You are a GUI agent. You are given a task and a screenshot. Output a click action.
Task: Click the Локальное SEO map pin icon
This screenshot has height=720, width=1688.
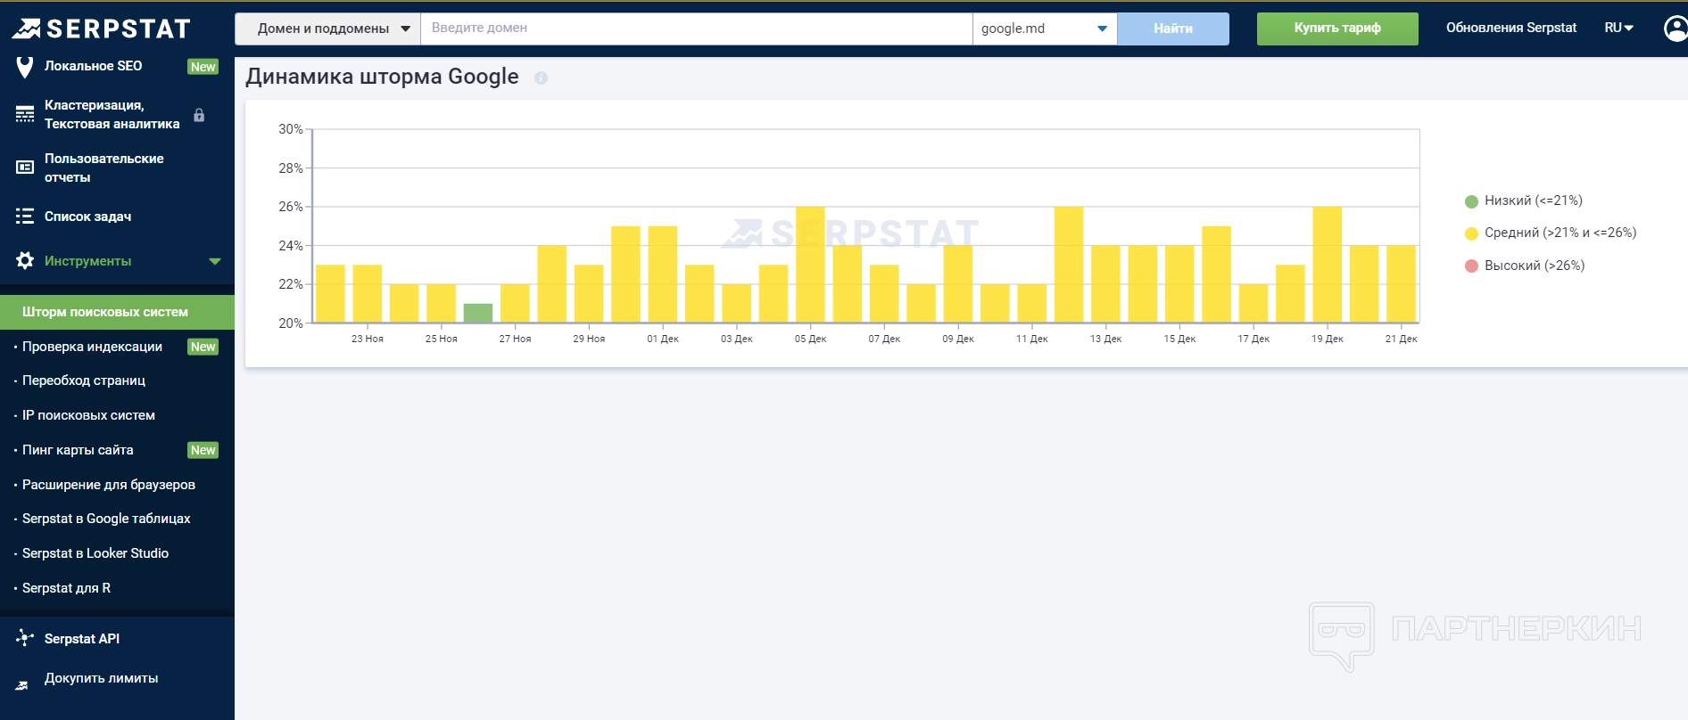(x=25, y=67)
